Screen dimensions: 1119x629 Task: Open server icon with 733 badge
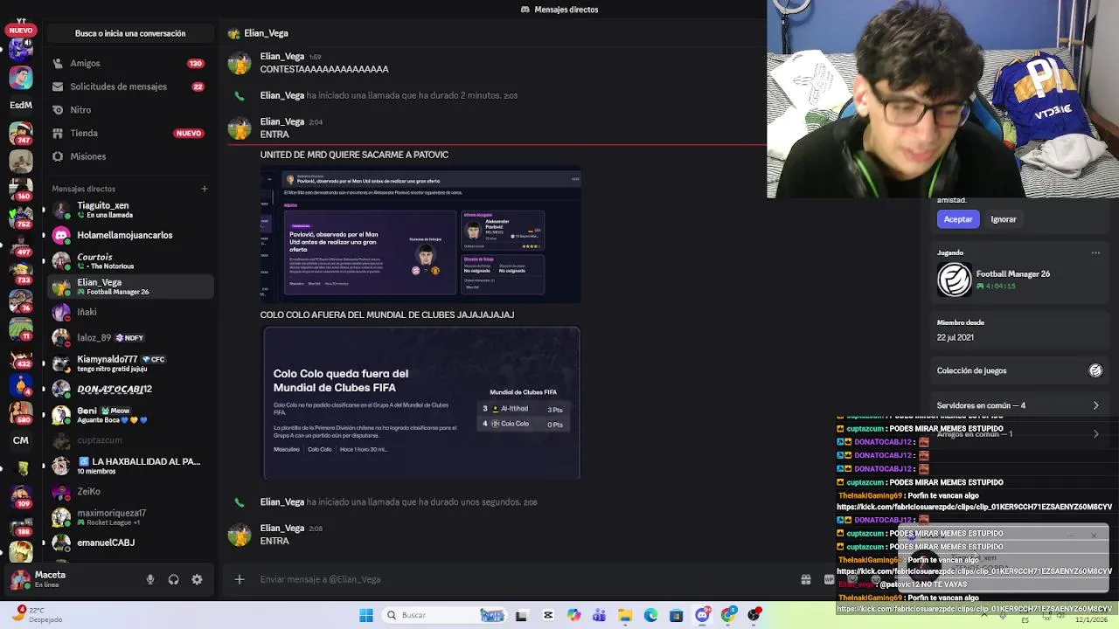pos(21,273)
